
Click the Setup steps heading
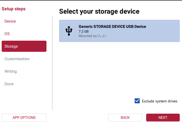(x=13, y=9)
